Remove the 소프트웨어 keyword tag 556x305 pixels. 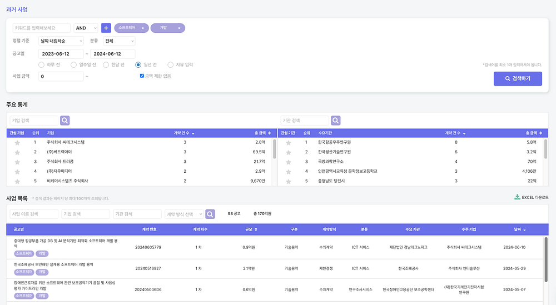coord(143,28)
